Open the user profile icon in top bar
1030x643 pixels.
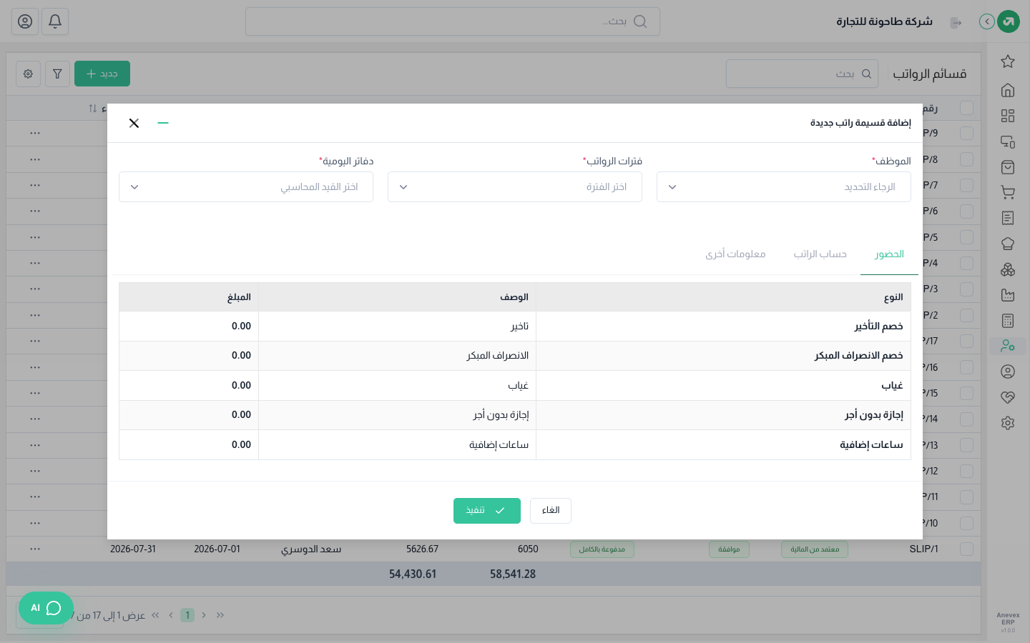[x=25, y=21]
